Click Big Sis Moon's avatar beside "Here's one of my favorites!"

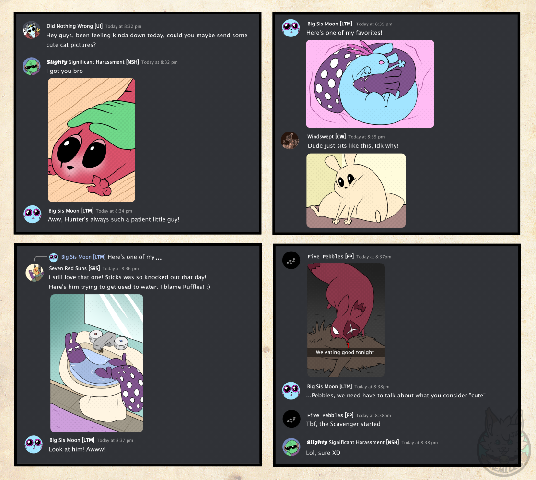(x=291, y=28)
